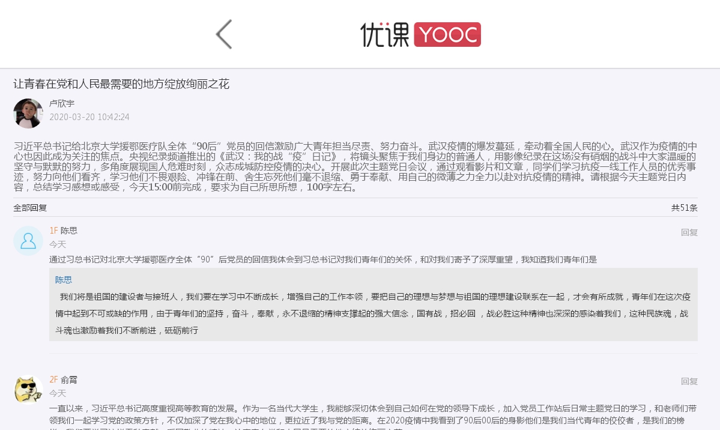Click the 共51条 reply counter
The width and height of the screenshot is (720, 430).
[684, 208]
